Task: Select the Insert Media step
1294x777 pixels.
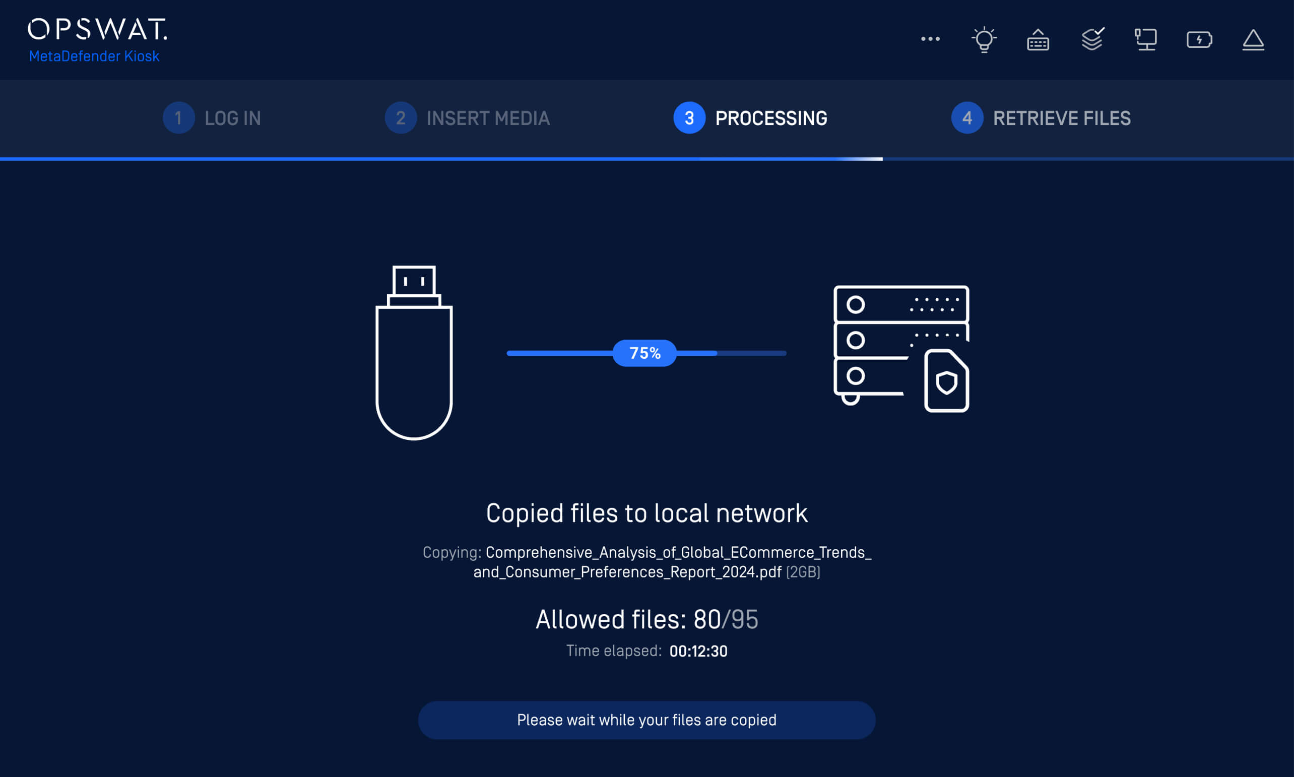Action: click(x=468, y=118)
